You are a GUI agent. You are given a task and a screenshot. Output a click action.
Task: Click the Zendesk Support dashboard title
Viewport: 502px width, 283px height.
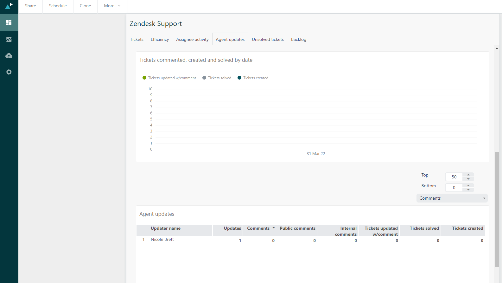(x=156, y=24)
